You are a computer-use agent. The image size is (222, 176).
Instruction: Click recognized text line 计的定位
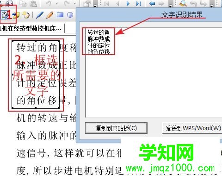[x=99, y=46]
